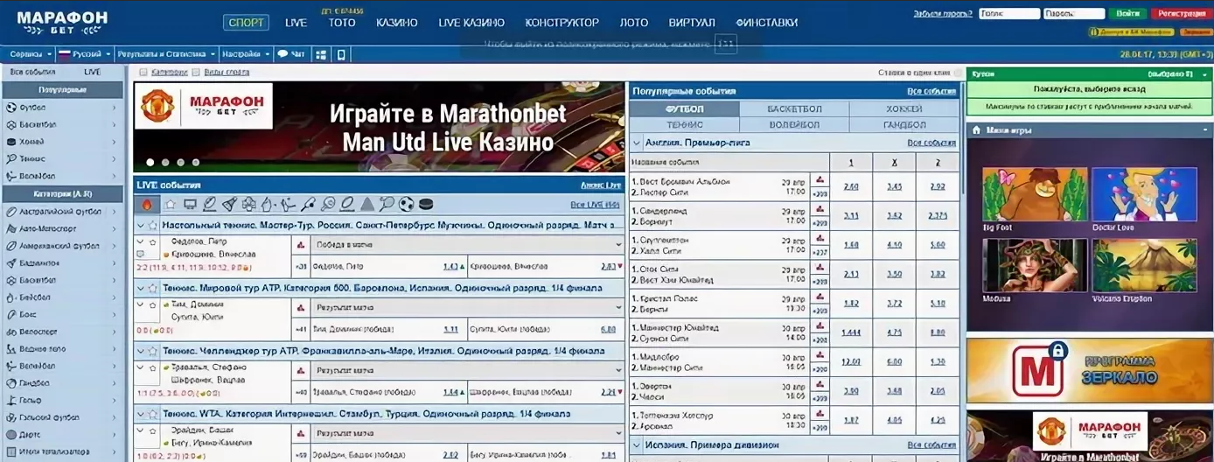Select second banner carousel dot
Viewport: 1214px width, 462px height.
pyautogui.click(x=165, y=162)
